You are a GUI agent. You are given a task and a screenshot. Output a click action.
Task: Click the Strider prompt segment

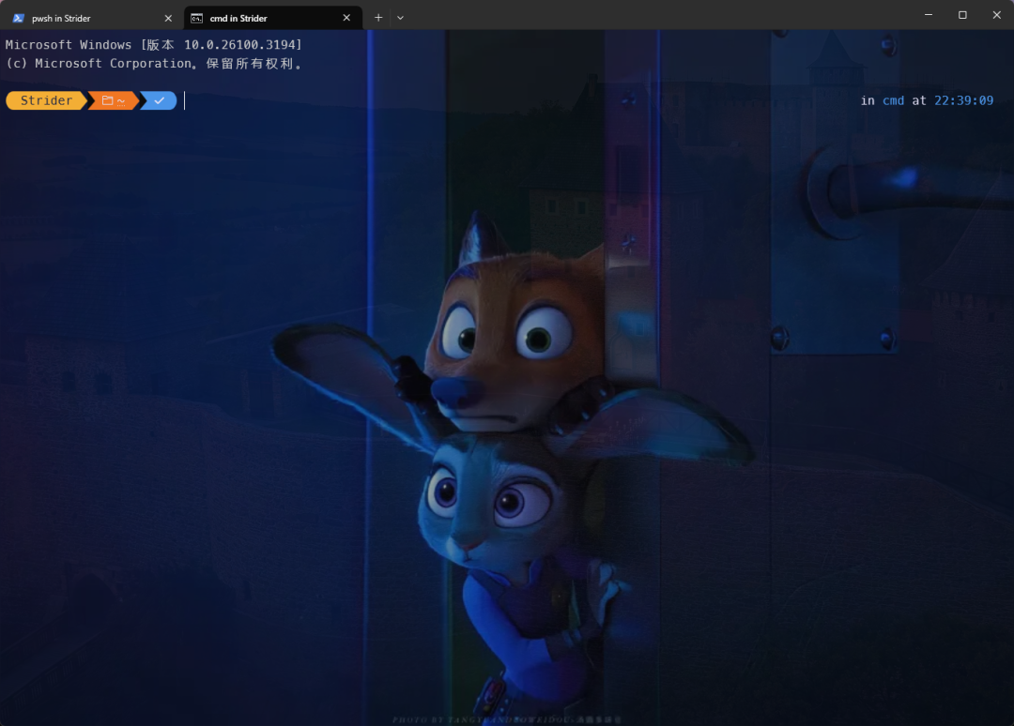(x=46, y=100)
